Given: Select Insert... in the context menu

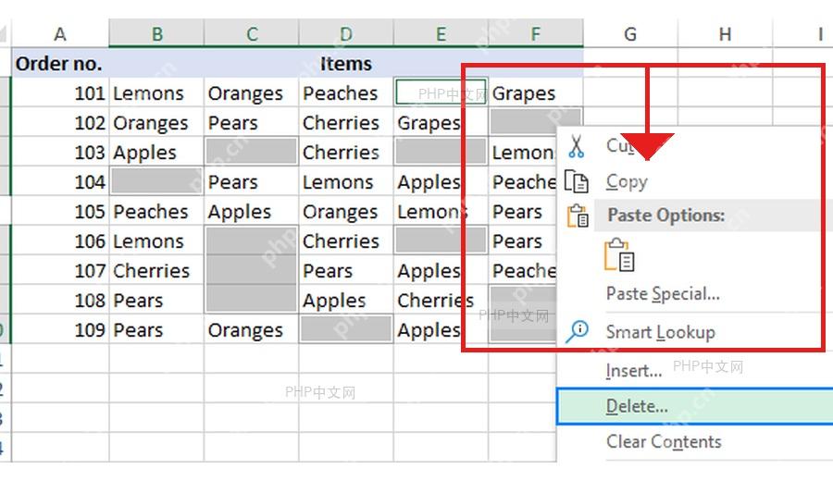Looking at the screenshot, I should (634, 370).
